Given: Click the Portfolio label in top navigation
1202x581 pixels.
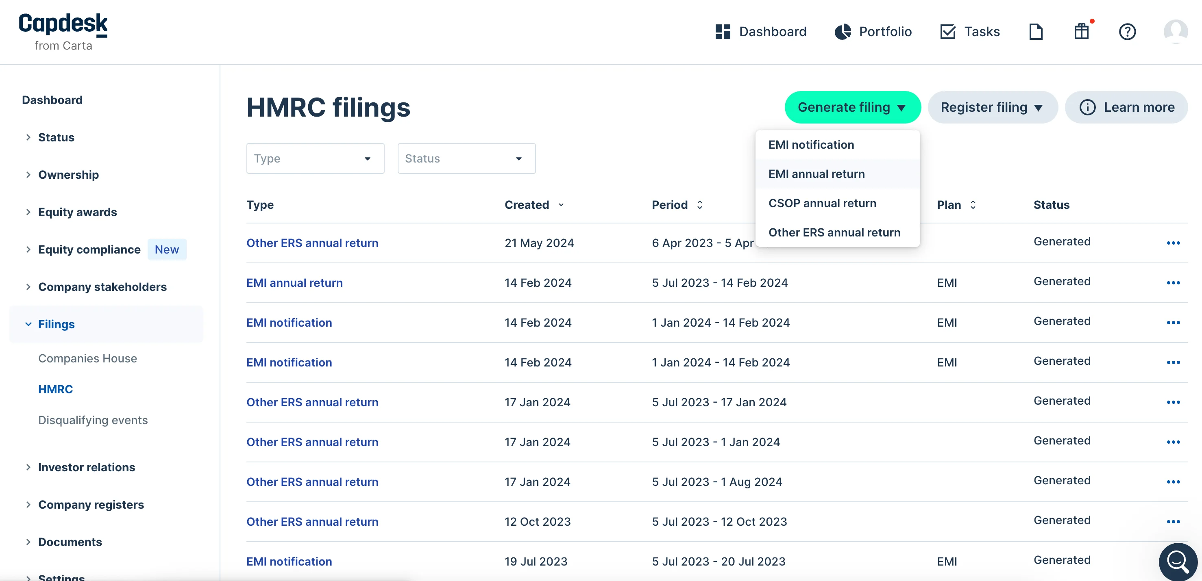Looking at the screenshot, I should click(x=885, y=32).
